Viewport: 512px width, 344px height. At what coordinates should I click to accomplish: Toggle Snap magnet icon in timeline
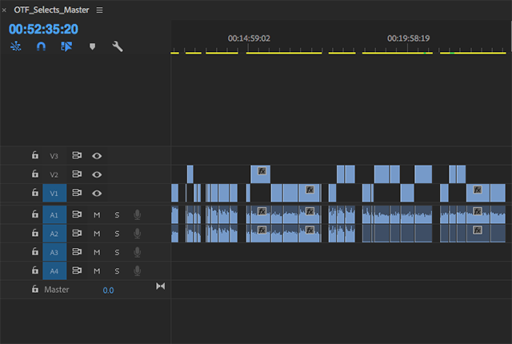(41, 47)
